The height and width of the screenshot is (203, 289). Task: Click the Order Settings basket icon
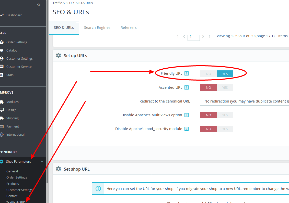(x=2, y=42)
